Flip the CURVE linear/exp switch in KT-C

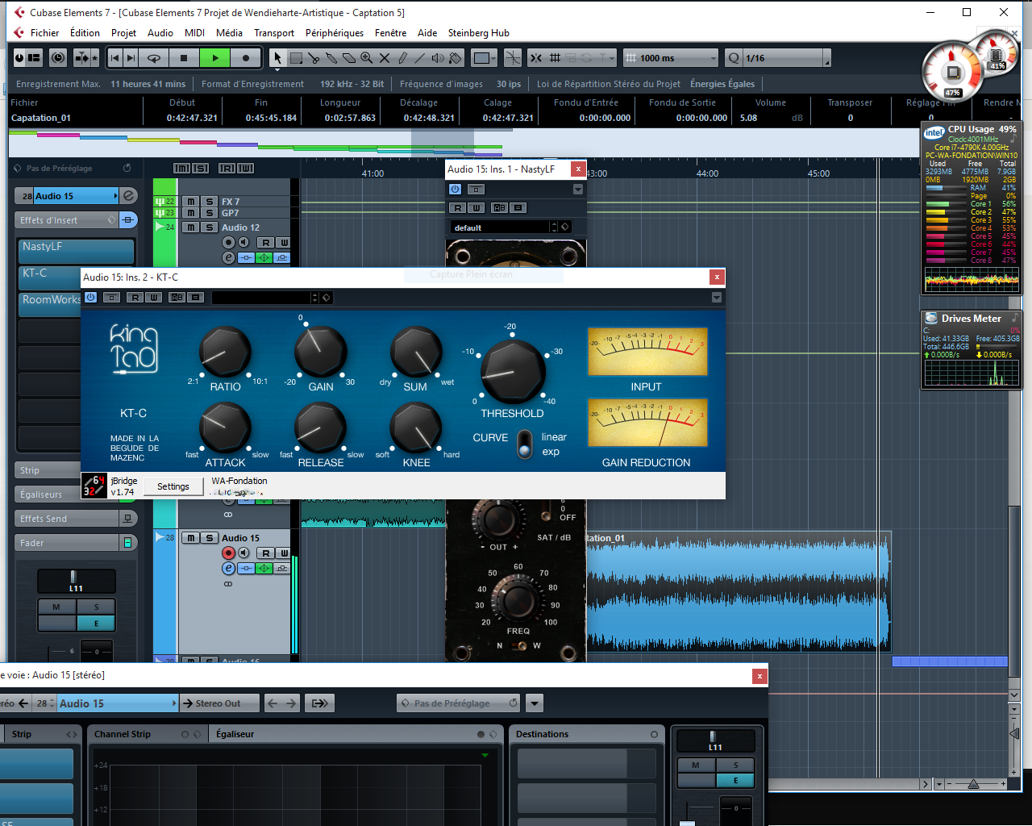[525, 444]
